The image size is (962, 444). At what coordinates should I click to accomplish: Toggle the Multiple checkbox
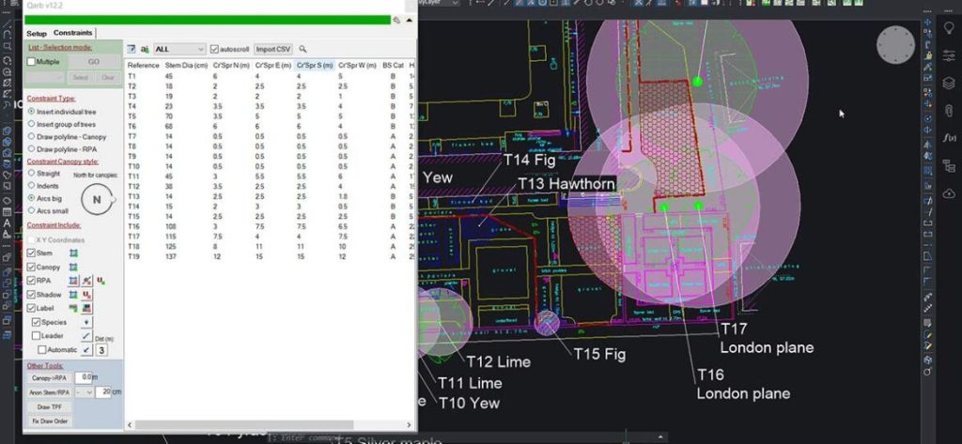coord(31,62)
